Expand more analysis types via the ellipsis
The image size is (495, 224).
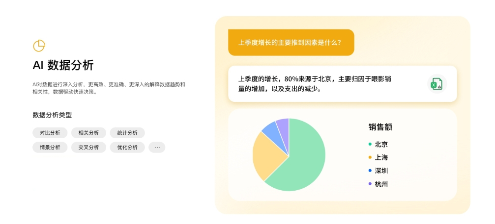(157, 147)
